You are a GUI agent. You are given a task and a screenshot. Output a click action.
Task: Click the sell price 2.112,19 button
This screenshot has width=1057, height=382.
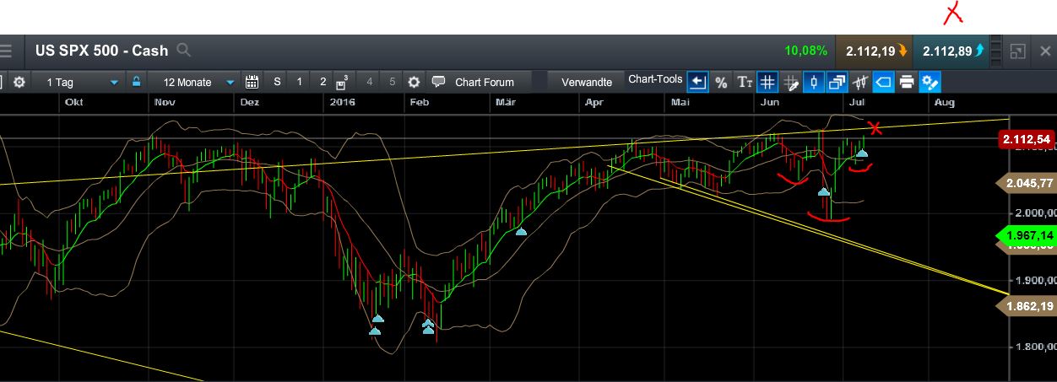(873, 51)
